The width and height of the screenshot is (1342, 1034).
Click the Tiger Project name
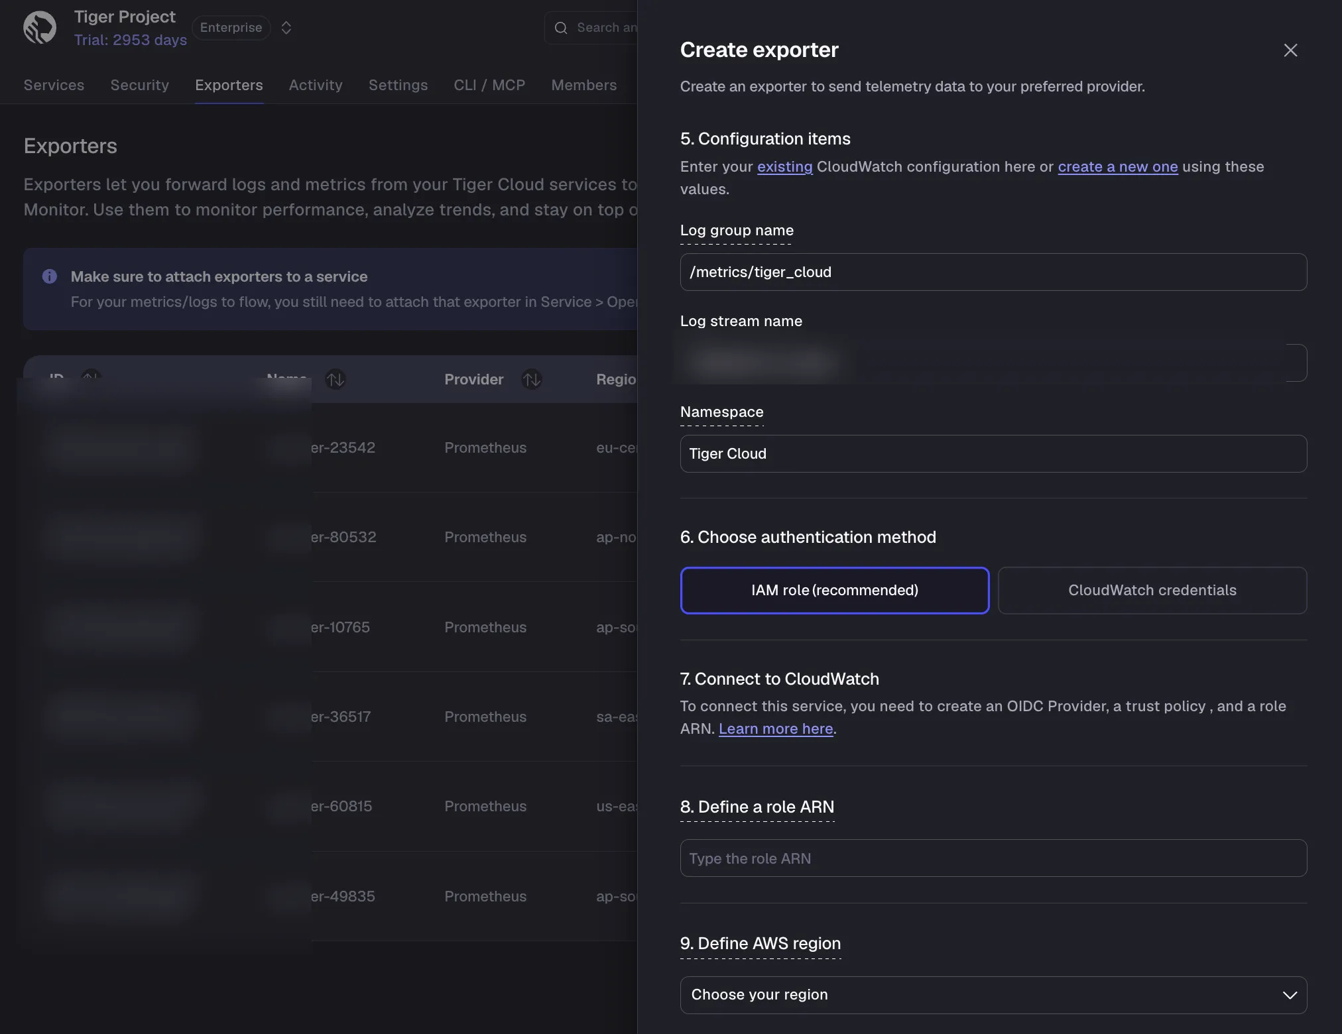[125, 17]
